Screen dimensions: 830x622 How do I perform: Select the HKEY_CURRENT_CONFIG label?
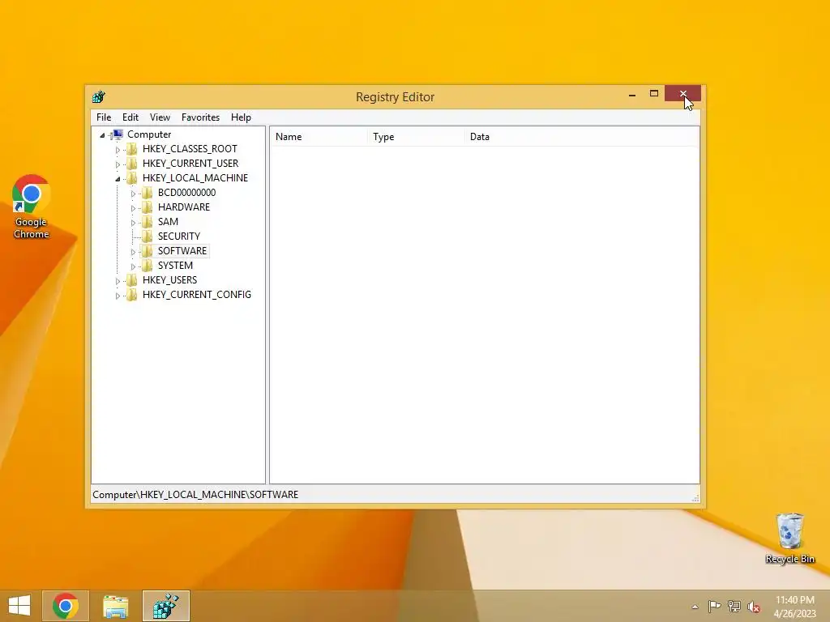197,295
